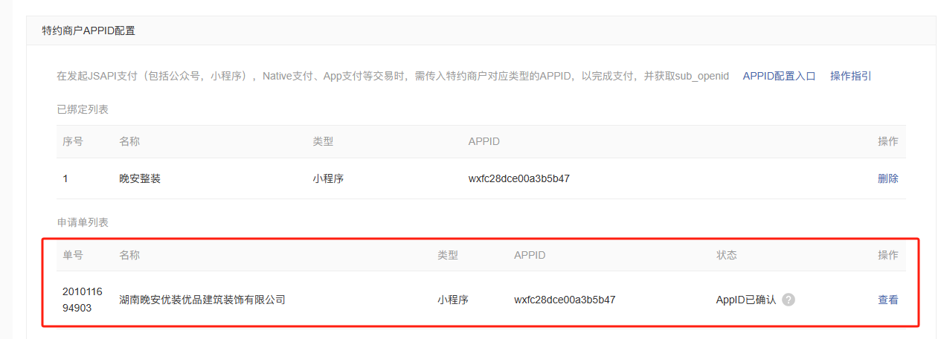Click the 类型 header in bound list table

click(323, 141)
